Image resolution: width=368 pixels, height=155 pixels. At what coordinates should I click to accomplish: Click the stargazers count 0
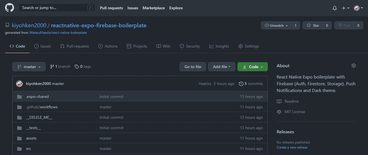(327, 26)
